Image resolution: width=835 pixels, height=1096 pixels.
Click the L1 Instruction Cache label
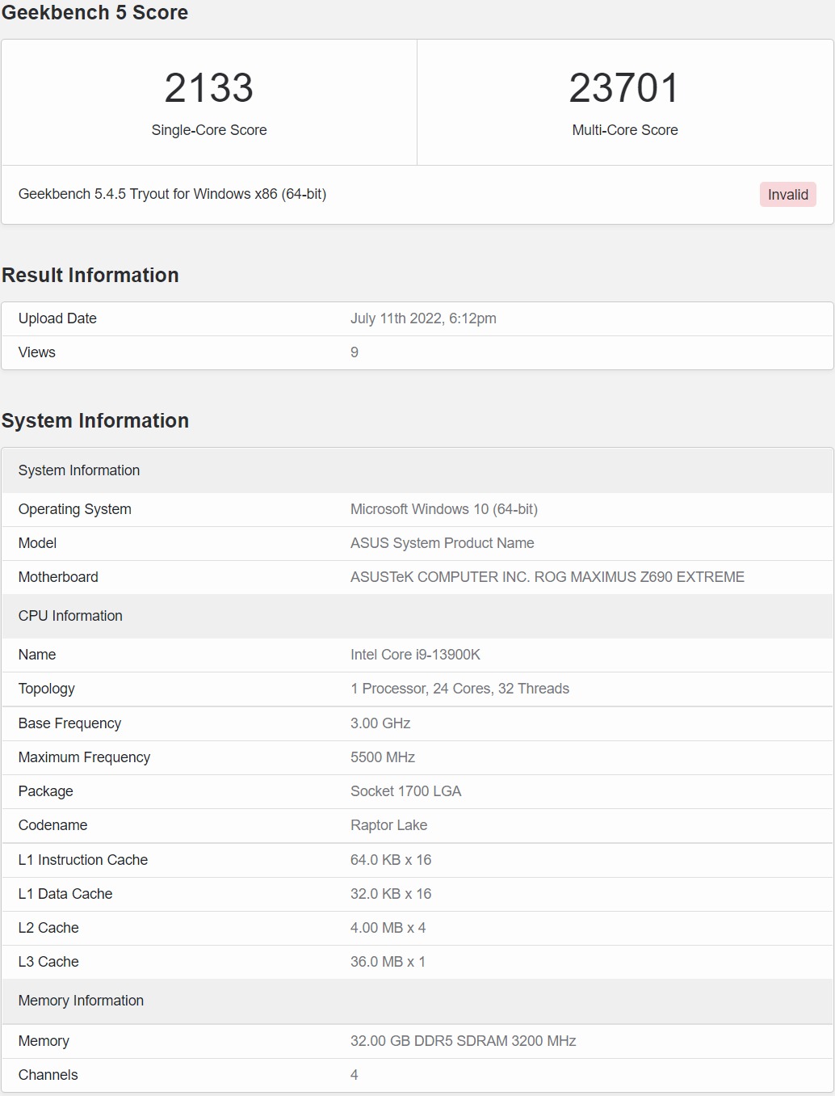pyautogui.click(x=83, y=860)
